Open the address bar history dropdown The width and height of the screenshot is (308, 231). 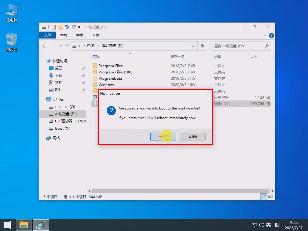coord(193,46)
